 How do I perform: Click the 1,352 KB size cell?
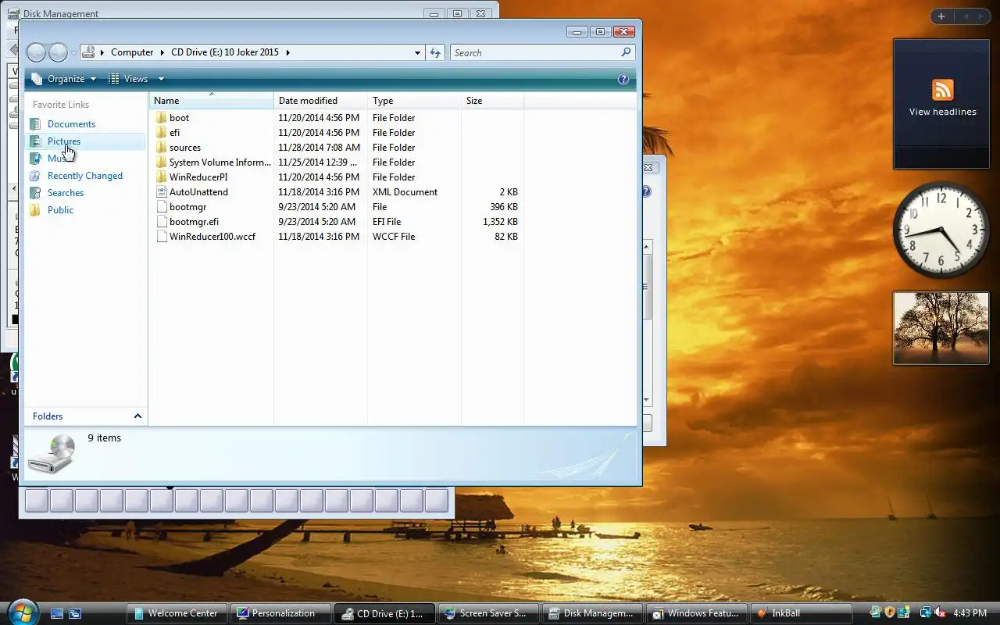pos(500,222)
